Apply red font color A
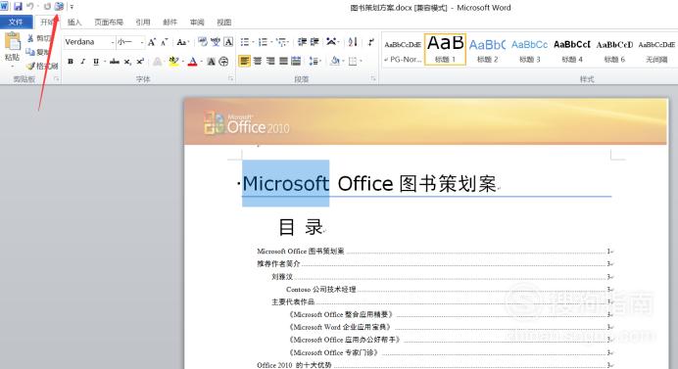 tap(193, 62)
